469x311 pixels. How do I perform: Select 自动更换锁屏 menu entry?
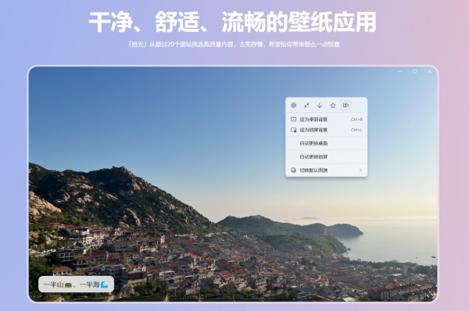(x=326, y=157)
